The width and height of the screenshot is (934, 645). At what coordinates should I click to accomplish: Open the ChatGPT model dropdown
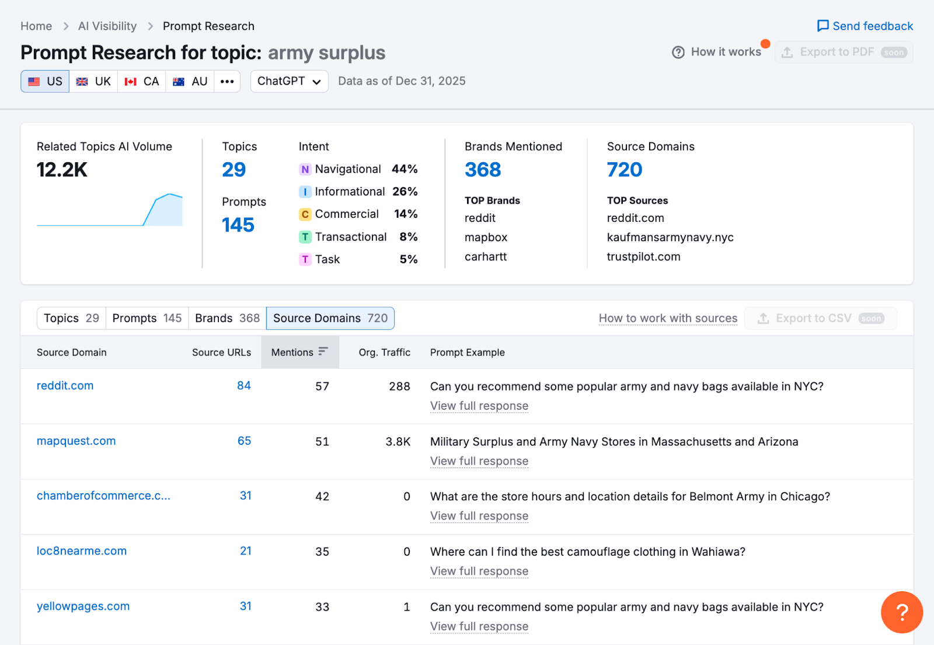coord(289,82)
